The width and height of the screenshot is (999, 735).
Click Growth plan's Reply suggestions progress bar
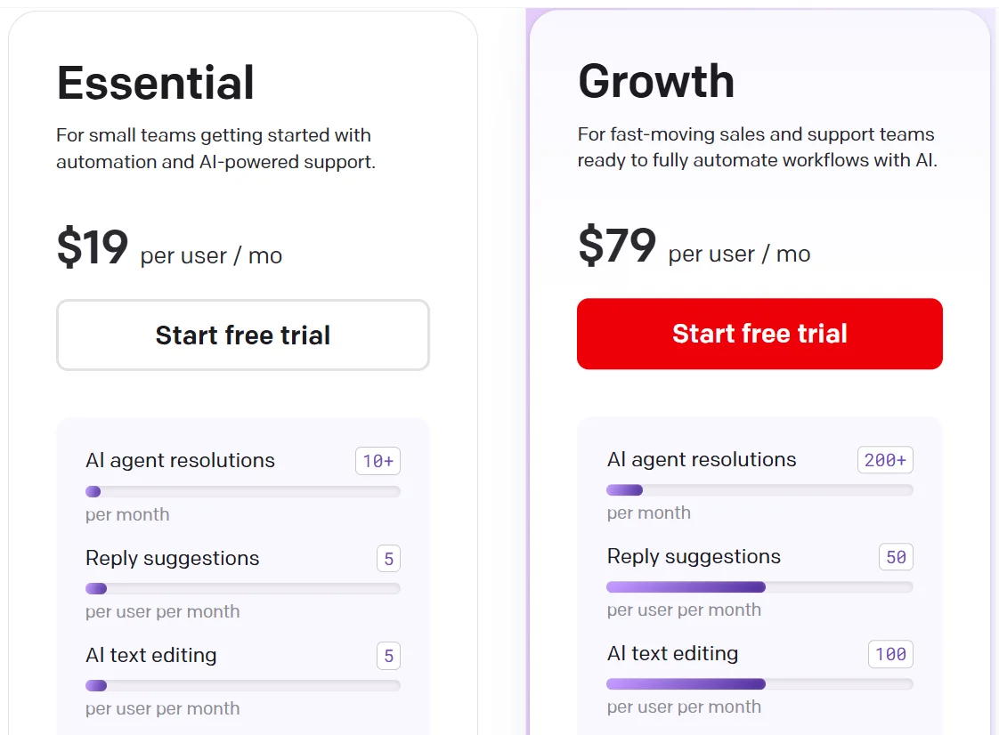[x=759, y=587]
